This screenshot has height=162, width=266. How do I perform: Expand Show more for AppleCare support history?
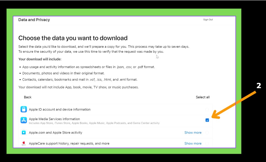(193, 143)
